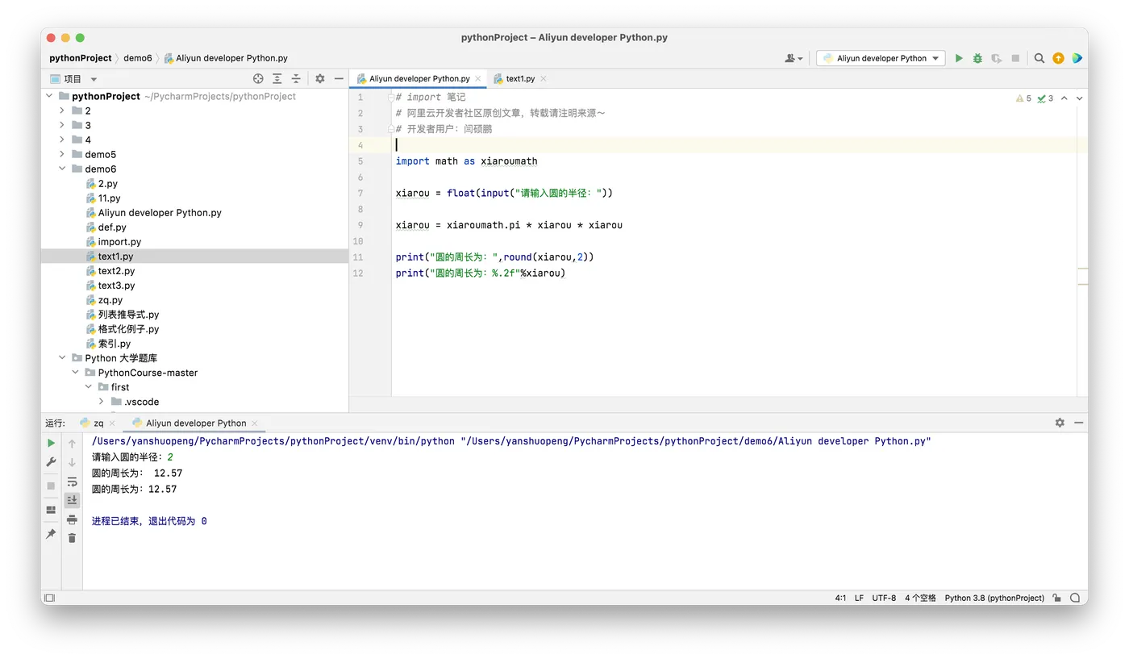Open project panel settings gear
The height and width of the screenshot is (659, 1129).
click(x=320, y=78)
